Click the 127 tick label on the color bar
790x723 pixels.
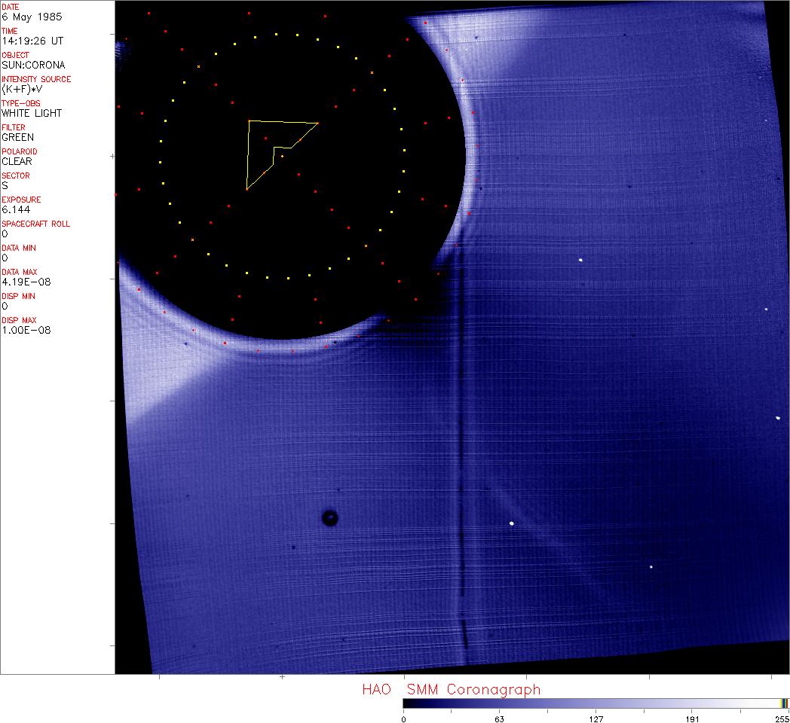596,718
